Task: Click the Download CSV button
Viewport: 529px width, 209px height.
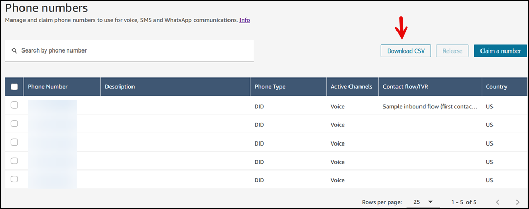Action: tap(406, 51)
